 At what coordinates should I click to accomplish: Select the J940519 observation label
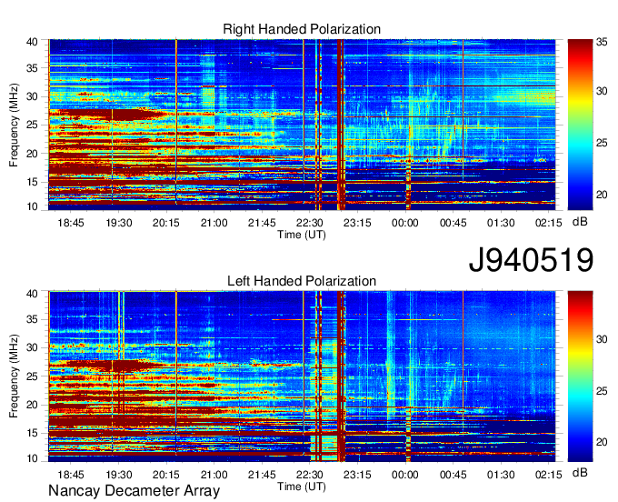pos(531,260)
